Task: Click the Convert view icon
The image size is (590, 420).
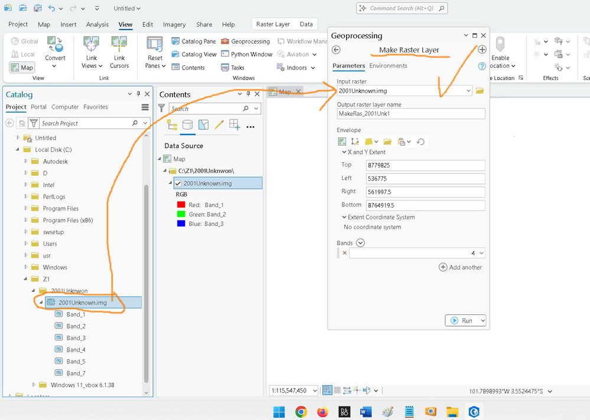Action: [55, 44]
